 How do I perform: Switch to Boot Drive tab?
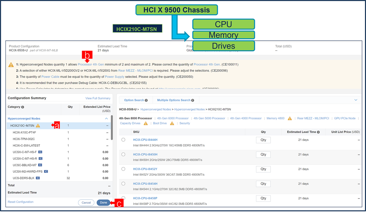point(160,123)
